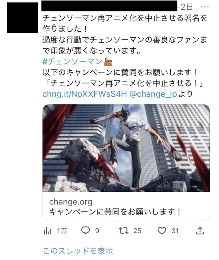219x260 pixels.
Task: Click the change.org card domain text
Action: click(71, 202)
